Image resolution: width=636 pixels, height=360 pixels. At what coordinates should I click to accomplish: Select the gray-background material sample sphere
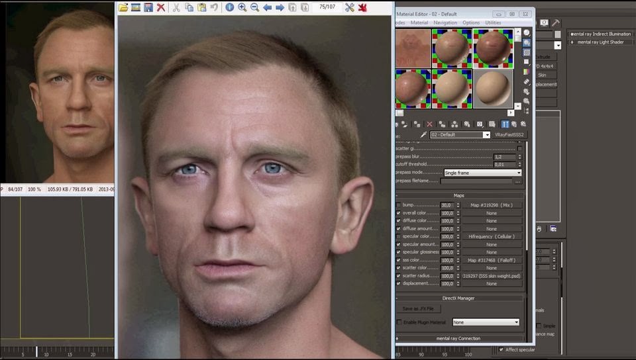[x=492, y=88]
